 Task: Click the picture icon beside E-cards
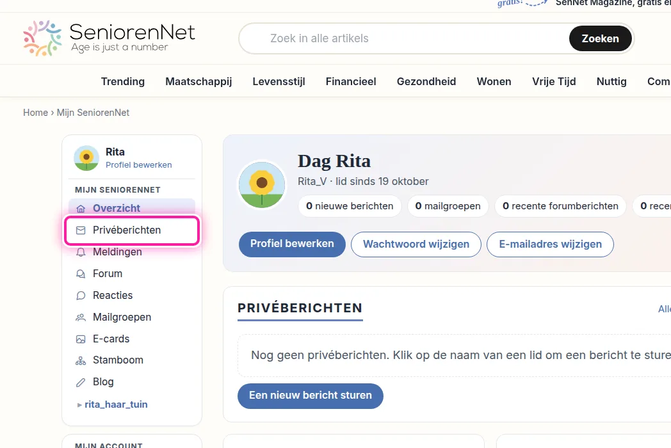tap(81, 339)
